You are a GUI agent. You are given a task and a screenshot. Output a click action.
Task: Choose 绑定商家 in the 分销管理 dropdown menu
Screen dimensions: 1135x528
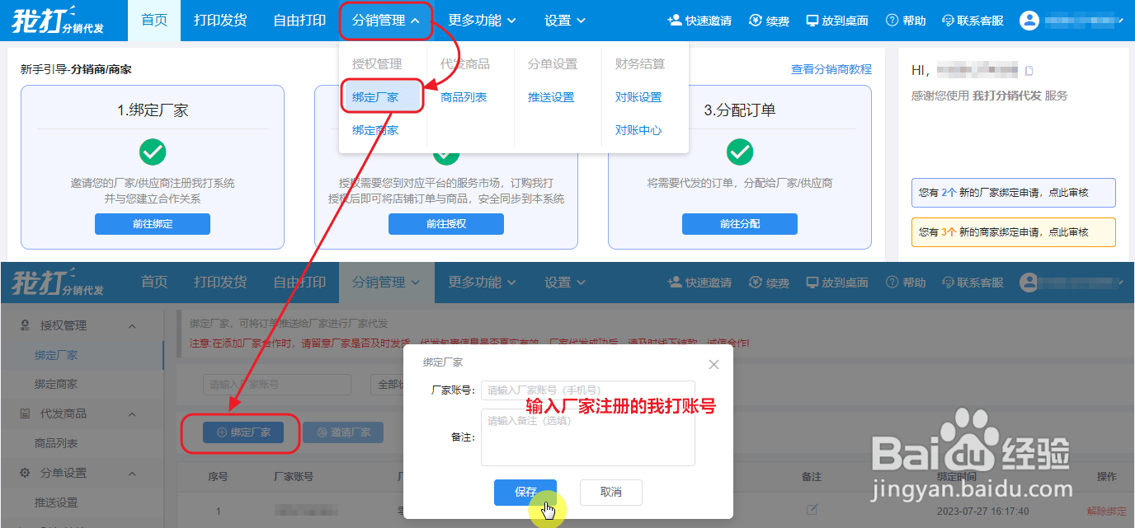[x=375, y=130]
